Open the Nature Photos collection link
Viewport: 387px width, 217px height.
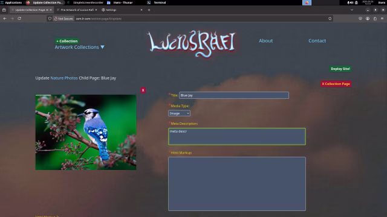(64, 78)
